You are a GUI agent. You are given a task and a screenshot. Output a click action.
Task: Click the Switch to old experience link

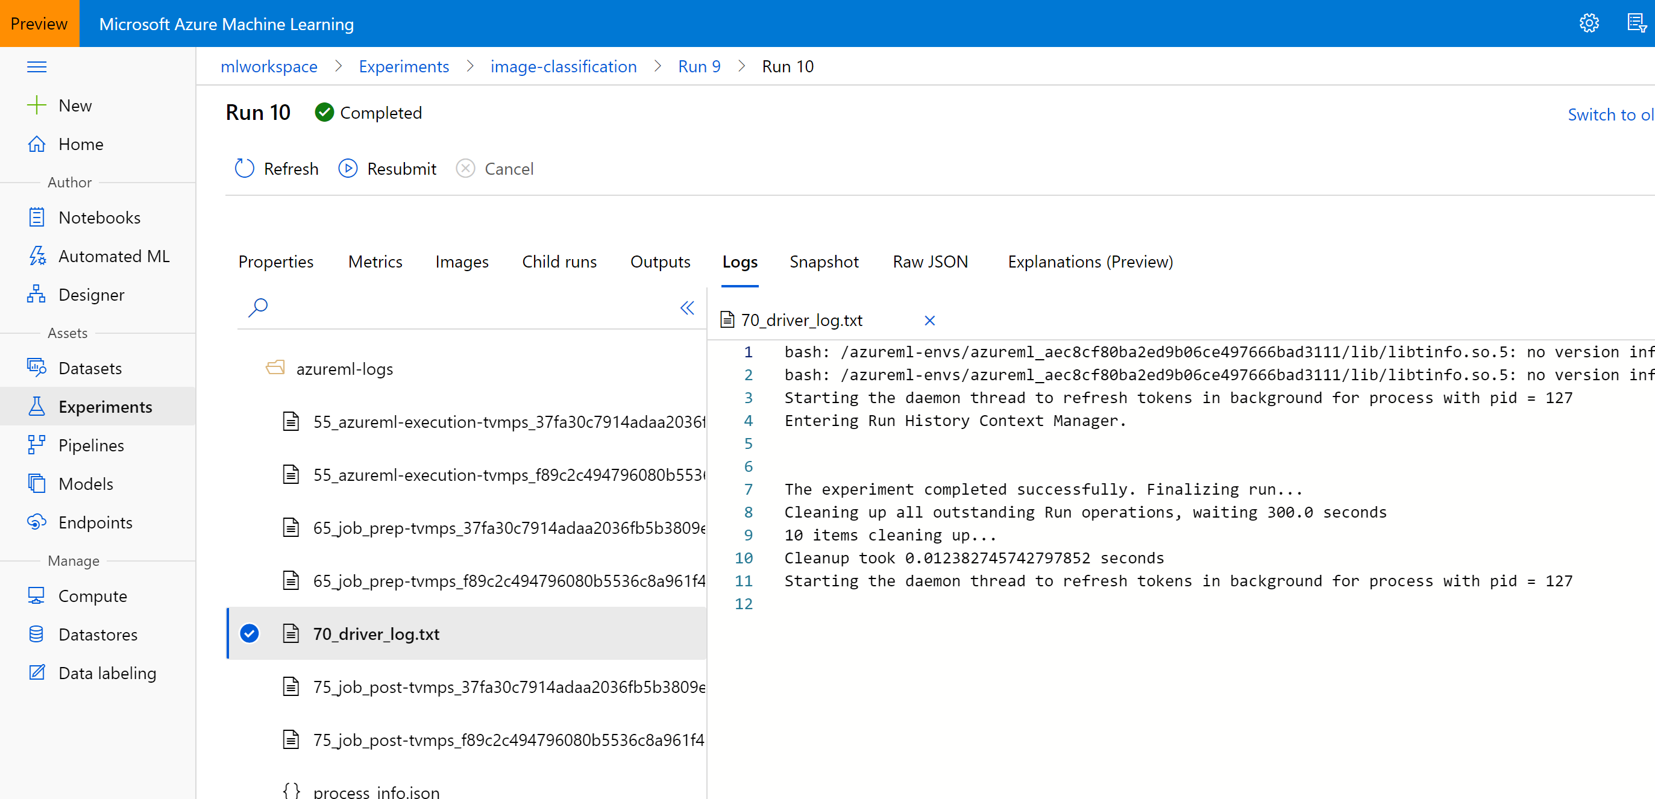[x=1609, y=114]
